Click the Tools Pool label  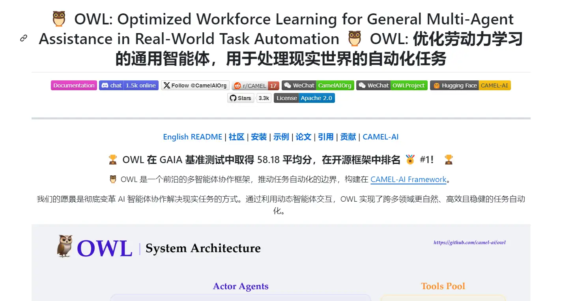(443, 286)
